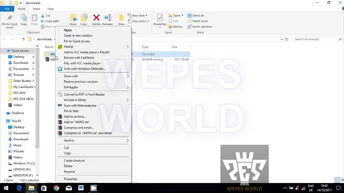Open the File ribbon tab

pyautogui.click(x=7, y=9)
